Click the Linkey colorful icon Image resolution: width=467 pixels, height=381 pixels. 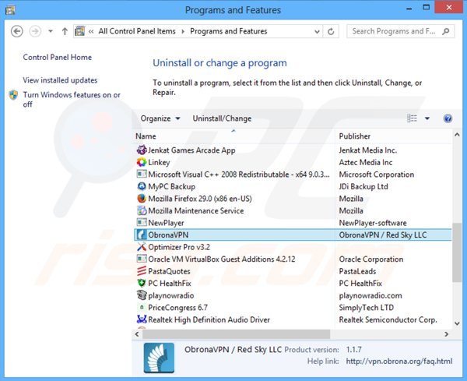tap(142, 162)
